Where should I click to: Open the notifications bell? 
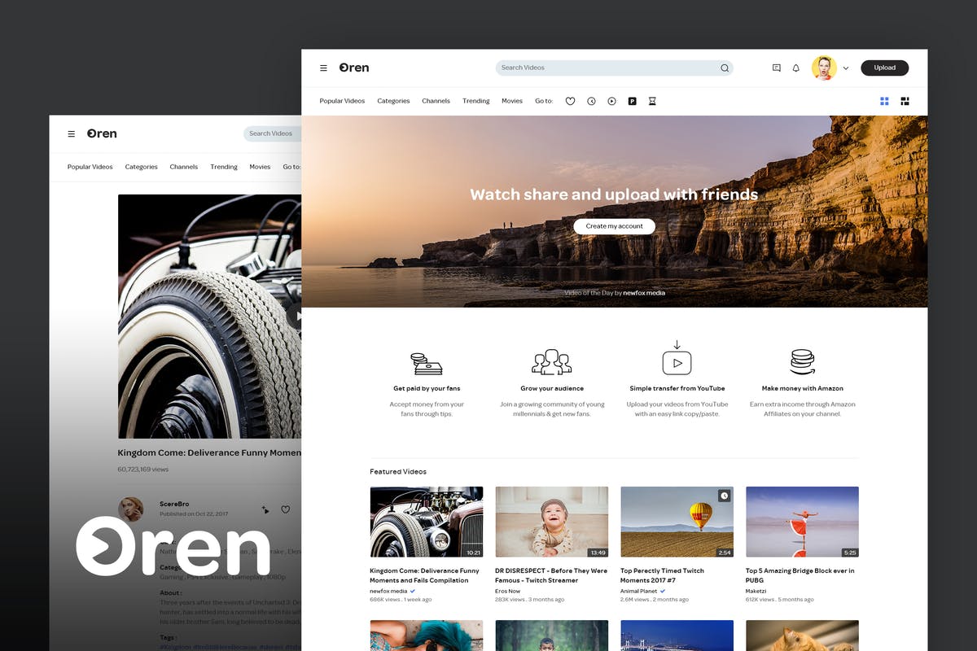point(796,68)
